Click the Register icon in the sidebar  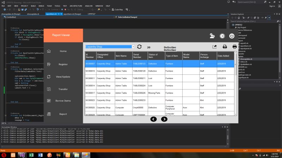[x=49, y=64]
